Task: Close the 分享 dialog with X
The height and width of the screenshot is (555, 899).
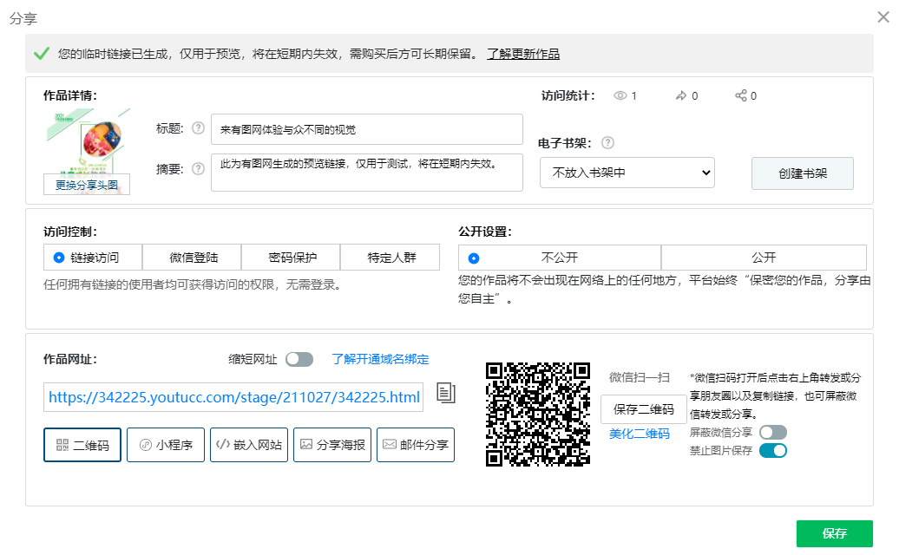Action: coord(883,17)
